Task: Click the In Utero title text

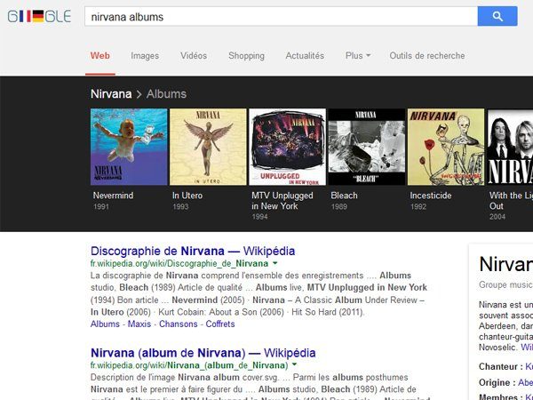Action: tap(187, 196)
